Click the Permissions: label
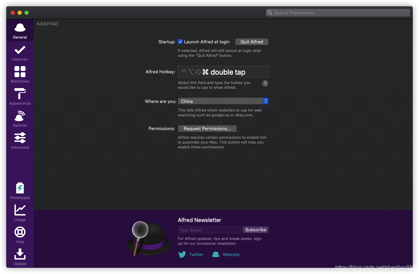 [x=162, y=128]
